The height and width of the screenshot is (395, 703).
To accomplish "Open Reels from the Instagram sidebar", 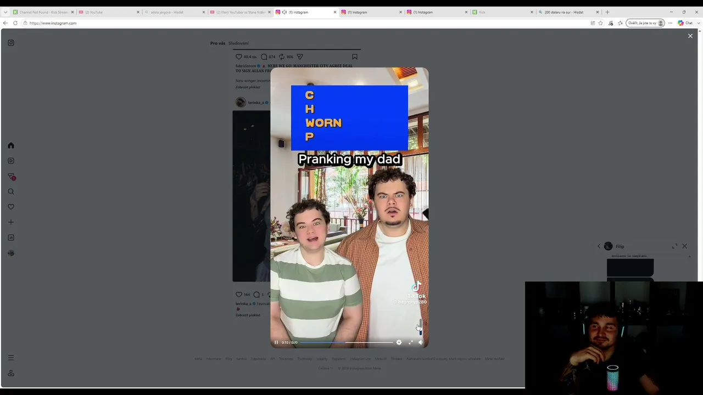I will tap(11, 161).
